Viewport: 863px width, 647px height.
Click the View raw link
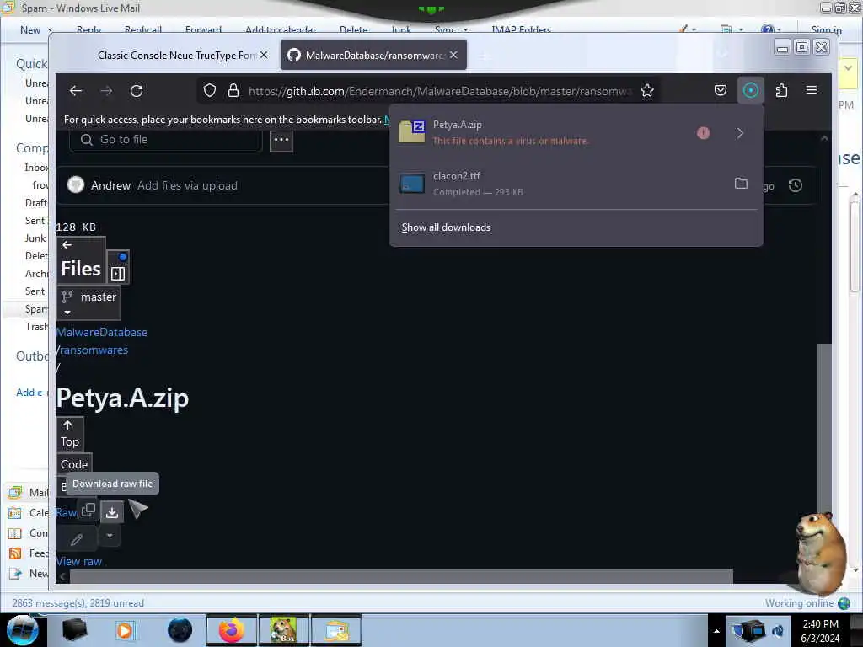coord(78,562)
